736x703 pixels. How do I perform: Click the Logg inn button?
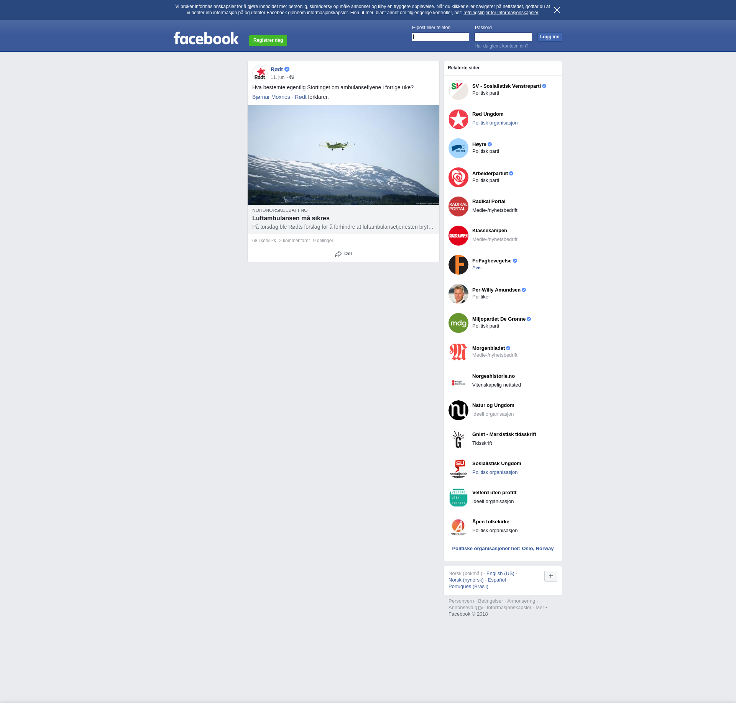click(550, 37)
